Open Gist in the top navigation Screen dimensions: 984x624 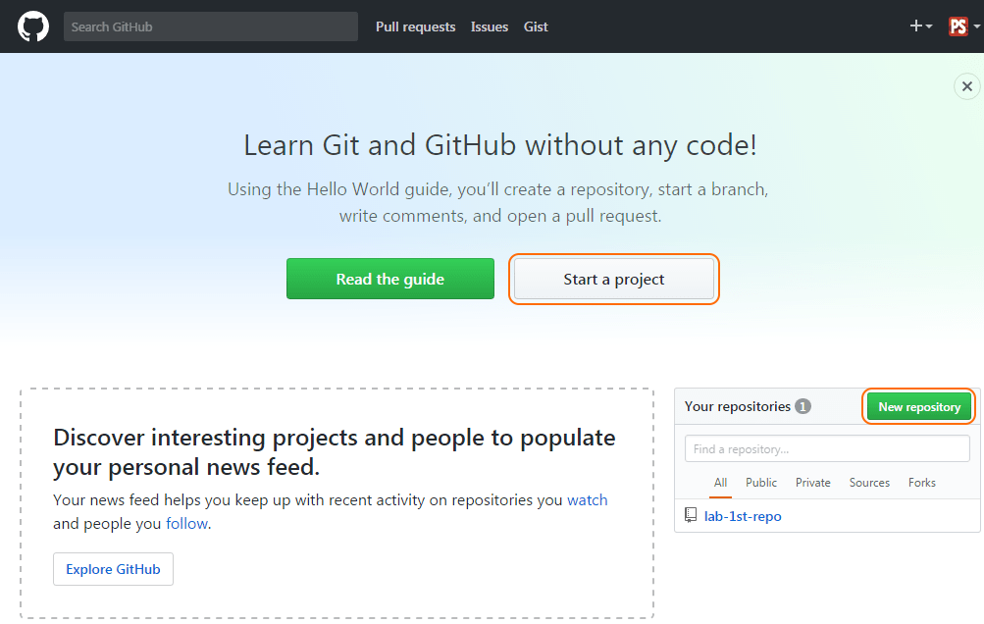[x=536, y=27]
